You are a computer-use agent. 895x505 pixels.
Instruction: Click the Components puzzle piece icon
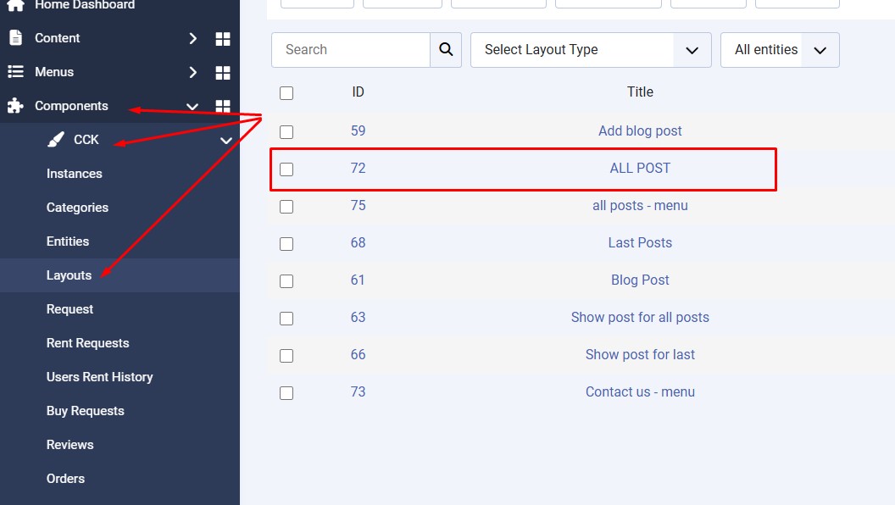pyautogui.click(x=15, y=106)
